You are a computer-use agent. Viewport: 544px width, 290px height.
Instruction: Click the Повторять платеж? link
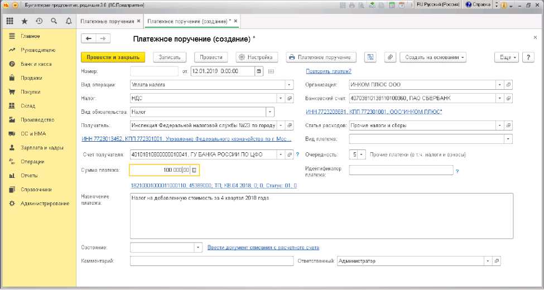pos(329,71)
